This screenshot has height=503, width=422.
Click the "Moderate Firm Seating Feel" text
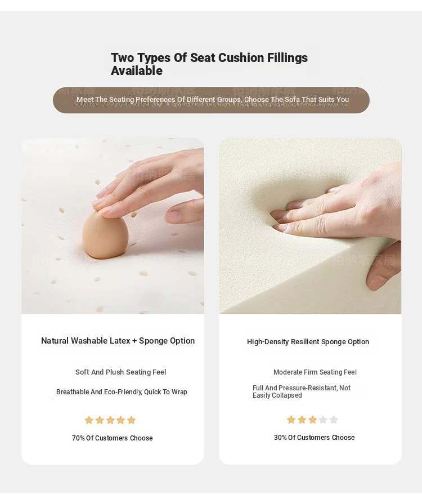[x=315, y=372]
